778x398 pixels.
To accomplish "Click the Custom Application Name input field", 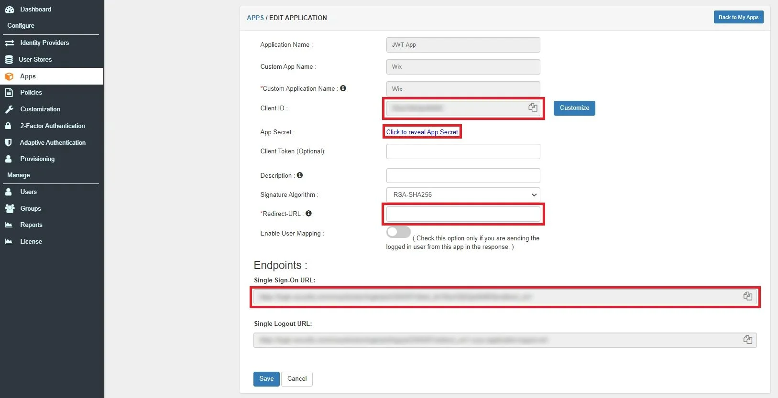I will click(463, 89).
